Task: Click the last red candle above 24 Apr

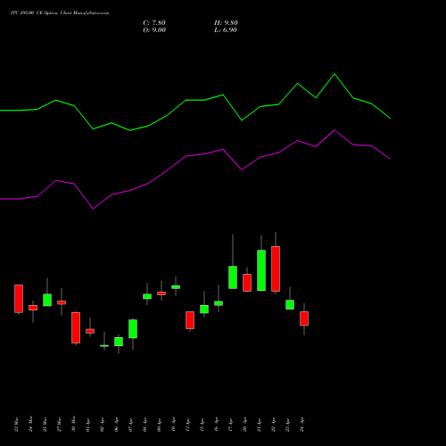Action: 304,318
